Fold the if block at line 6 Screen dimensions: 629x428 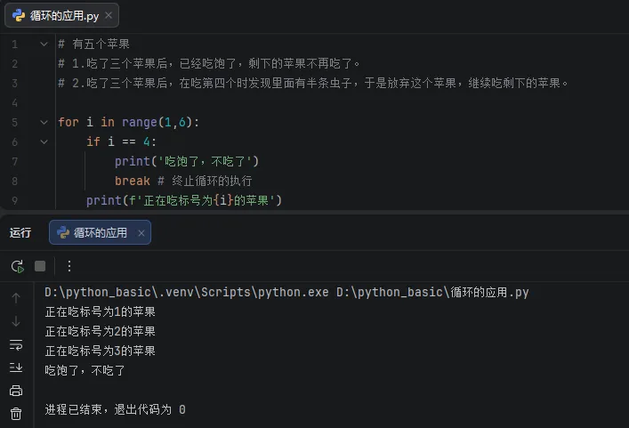pyautogui.click(x=44, y=141)
